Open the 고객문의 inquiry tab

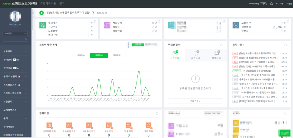[195, 55]
